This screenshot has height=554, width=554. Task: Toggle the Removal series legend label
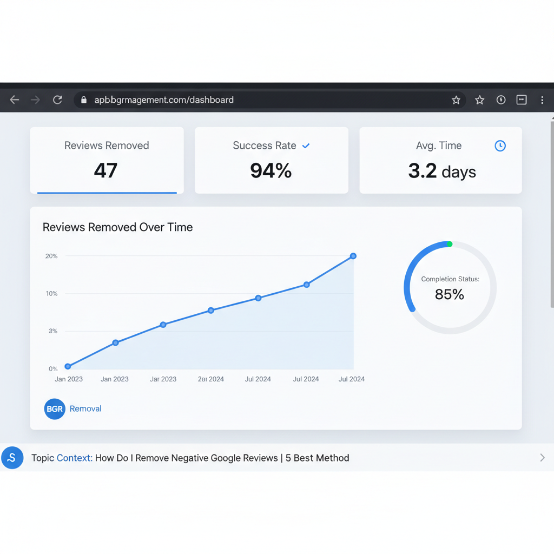(x=85, y=409)
